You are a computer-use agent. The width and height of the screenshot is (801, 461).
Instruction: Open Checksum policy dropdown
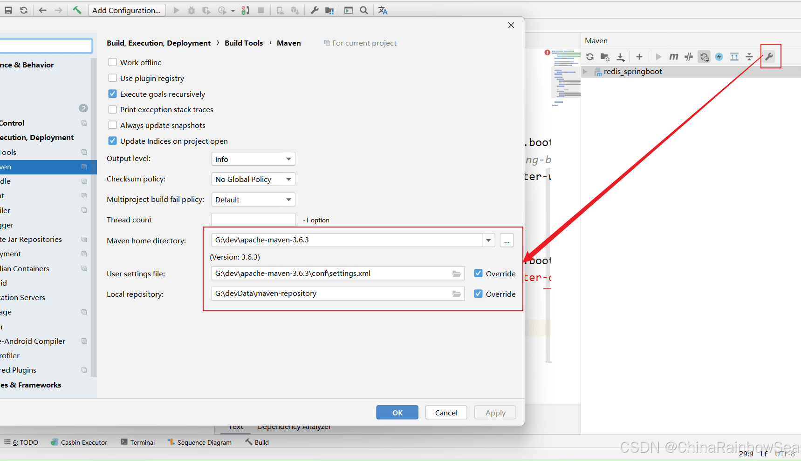[x=253, y=179]
